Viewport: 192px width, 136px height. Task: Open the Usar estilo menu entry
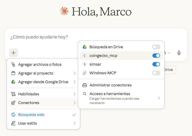point(43,123)
